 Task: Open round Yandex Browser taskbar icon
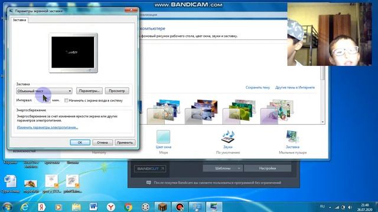[x=111, y=207]
